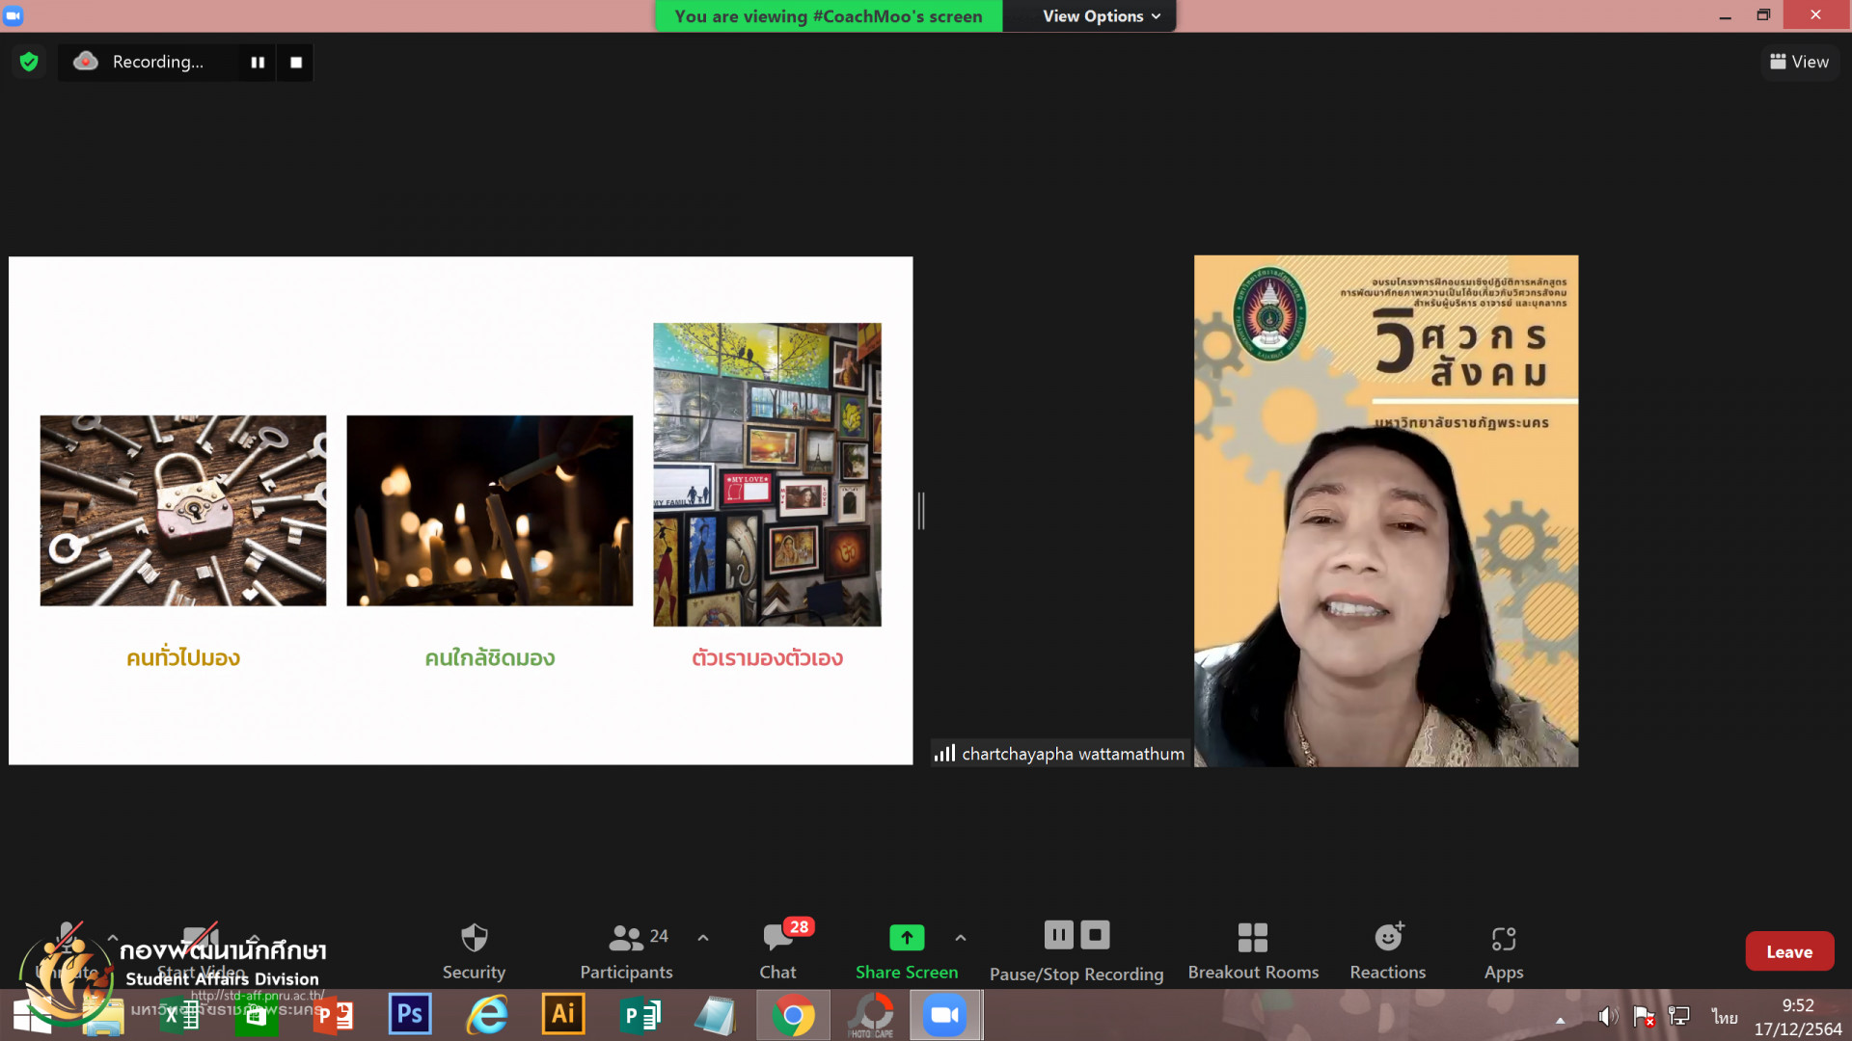
Task: Click the green Share Screen icon
Action: [906, 937]
